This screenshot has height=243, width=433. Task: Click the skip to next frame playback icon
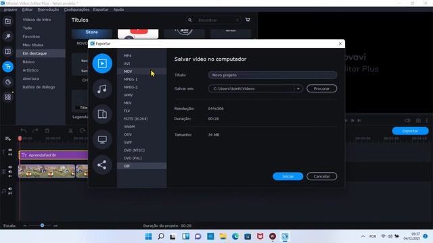coord(359,120)
